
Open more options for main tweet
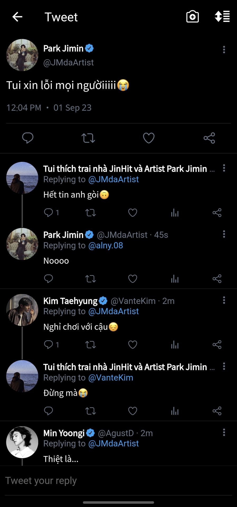pos(224,50)
